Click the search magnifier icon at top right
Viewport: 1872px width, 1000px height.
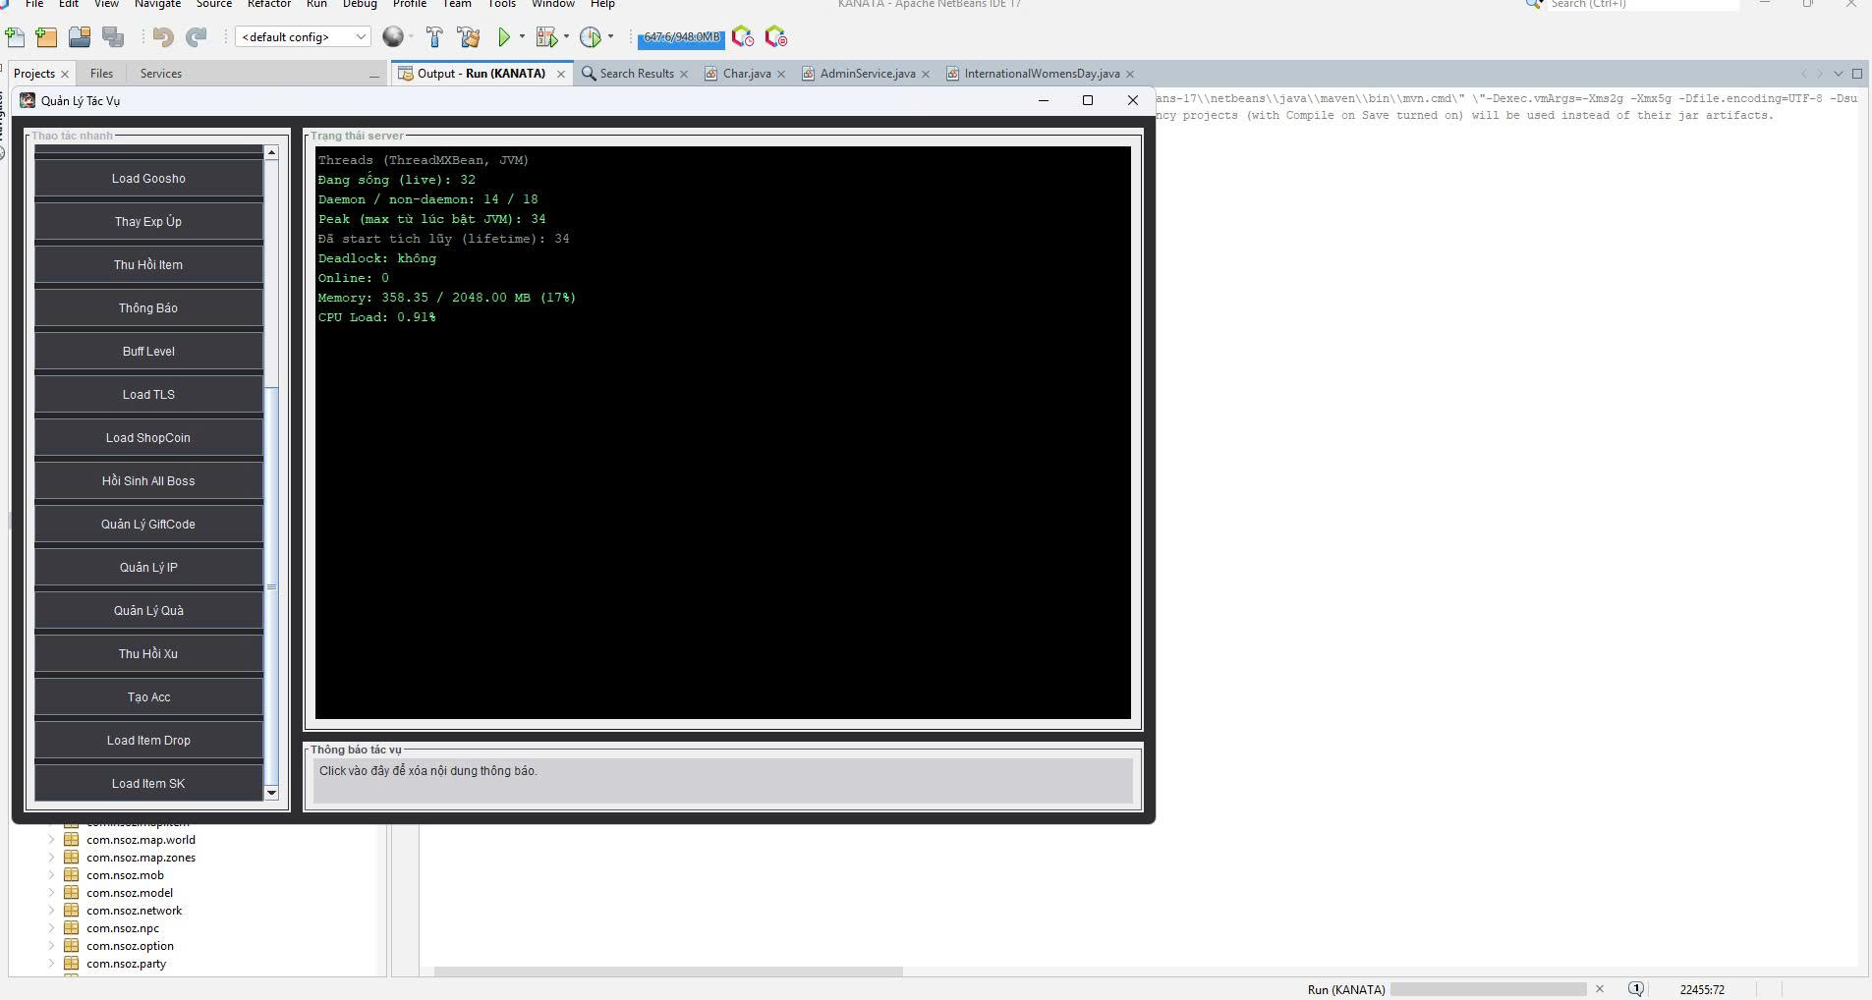[1535, 4]
